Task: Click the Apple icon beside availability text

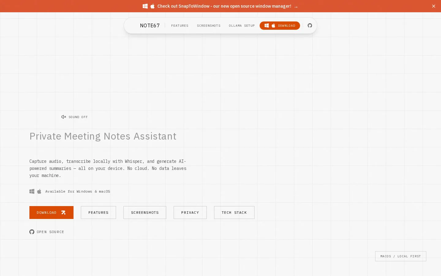Action: [x=39, y=191]
